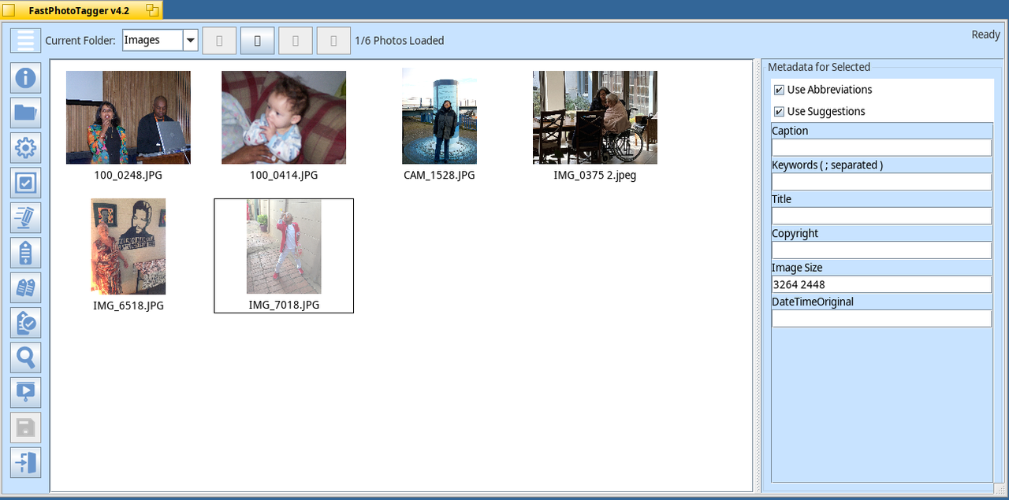Click the 100_0414.JPG filename label
Screen dimensions: 1009x500
(284, 176)
